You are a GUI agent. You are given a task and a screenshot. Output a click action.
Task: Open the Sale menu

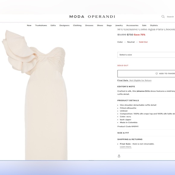144,25
